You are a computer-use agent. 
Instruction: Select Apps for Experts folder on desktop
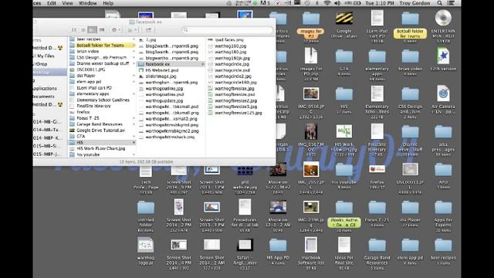coord(443,208)
